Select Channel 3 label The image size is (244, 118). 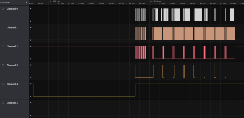[x=12, y=65]
